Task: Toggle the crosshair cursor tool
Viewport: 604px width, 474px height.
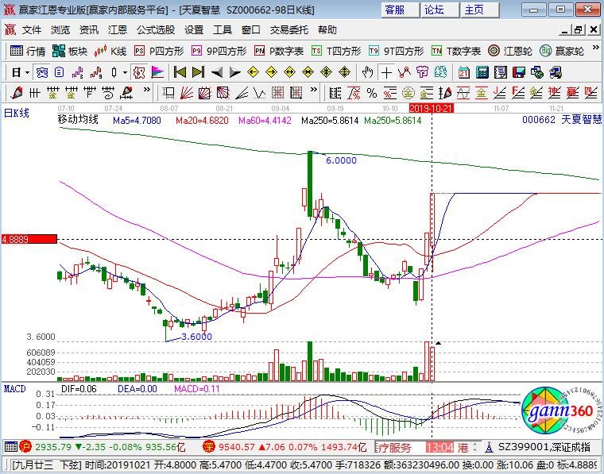Action: point(386,72)
